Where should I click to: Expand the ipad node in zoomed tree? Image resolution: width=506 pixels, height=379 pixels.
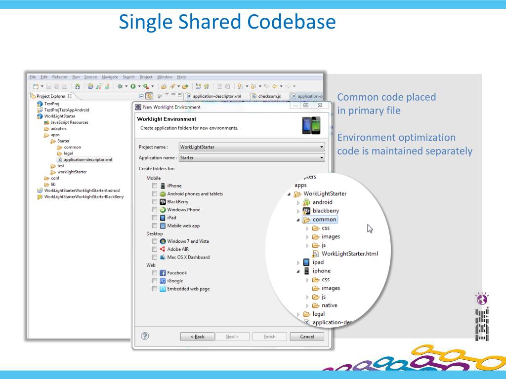(298, 263)
